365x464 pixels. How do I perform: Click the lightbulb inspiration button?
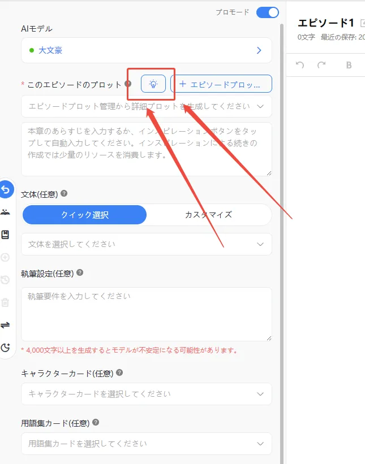pyautogui.click(x=153, y=84)
